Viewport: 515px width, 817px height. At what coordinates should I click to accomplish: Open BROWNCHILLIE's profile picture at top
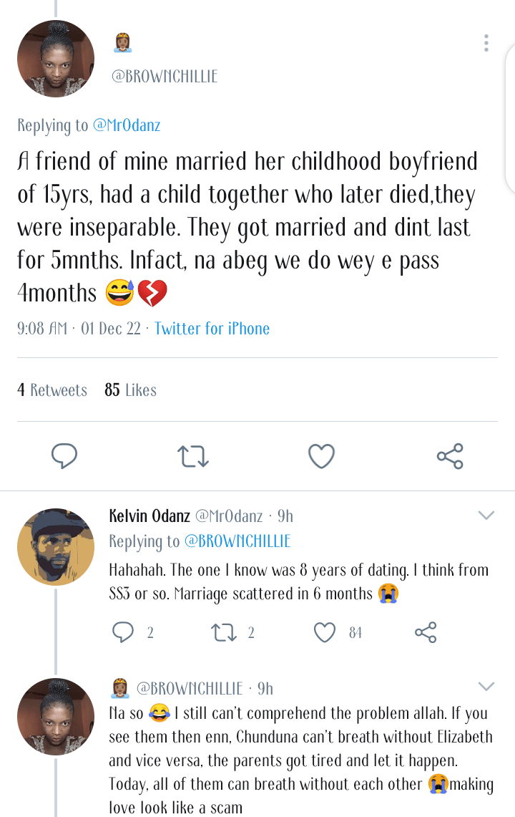pos(56,59)
